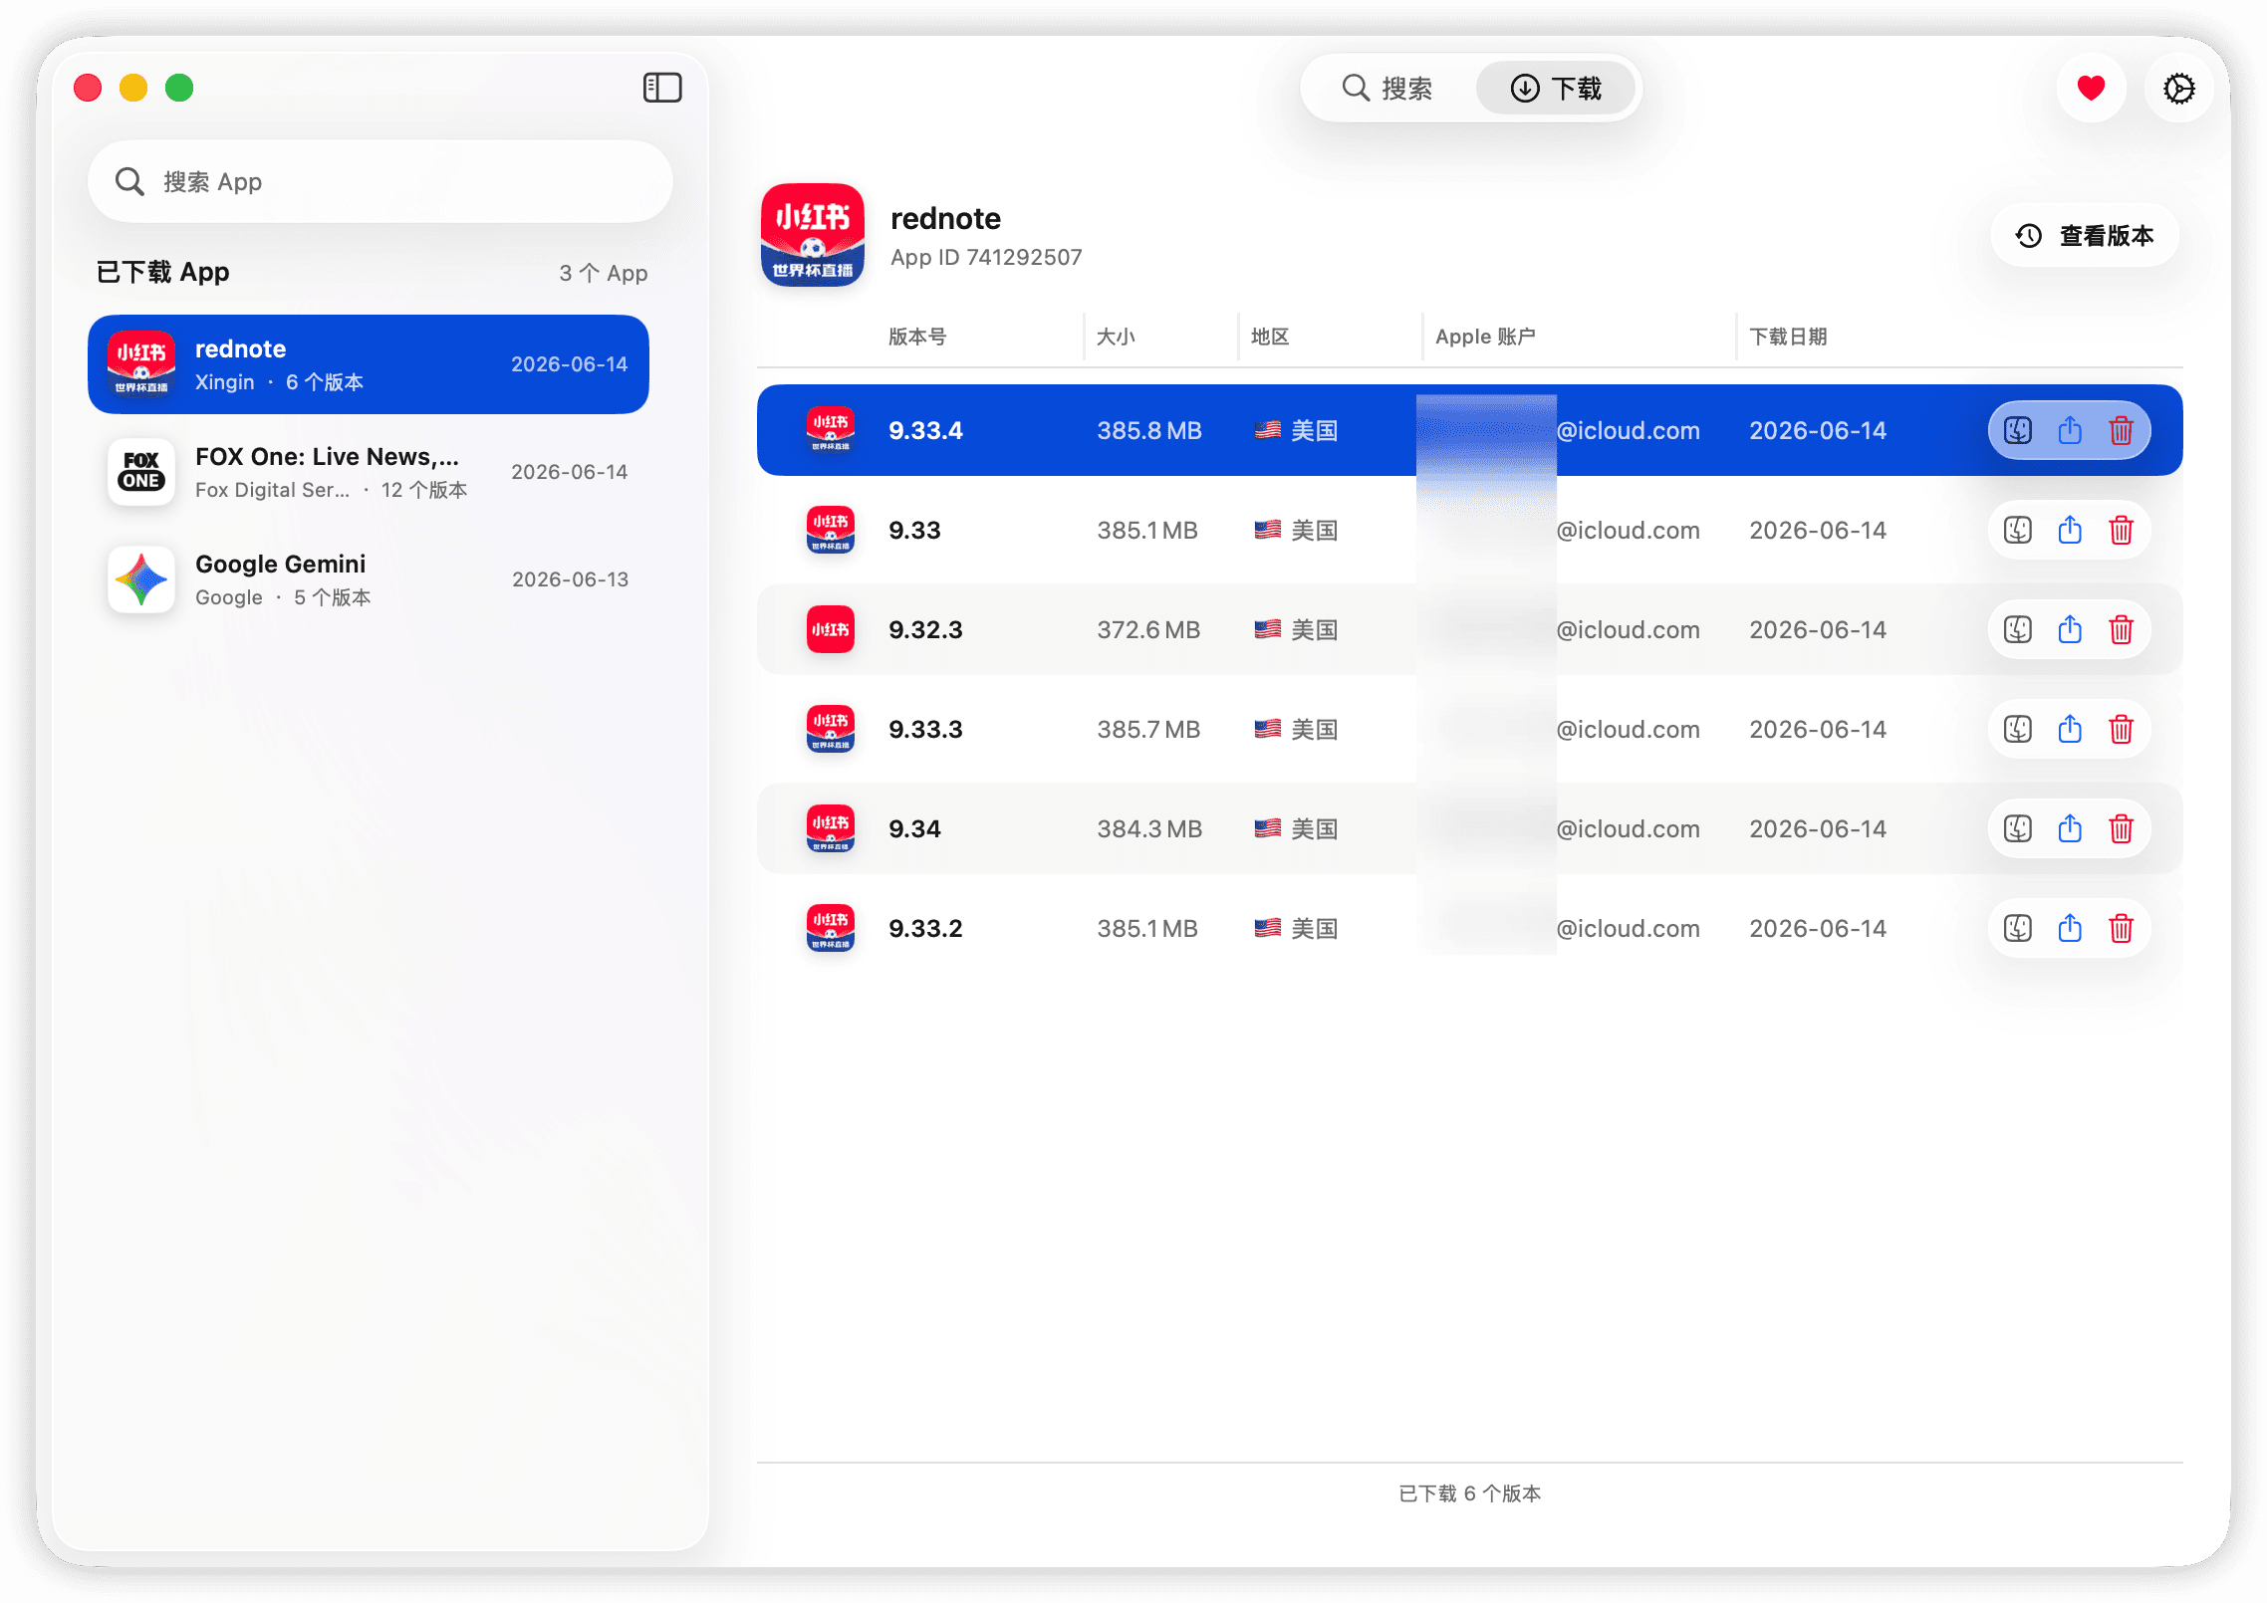
Task: Open settings via the gear icon
Action: click(x=2178, y=88)
